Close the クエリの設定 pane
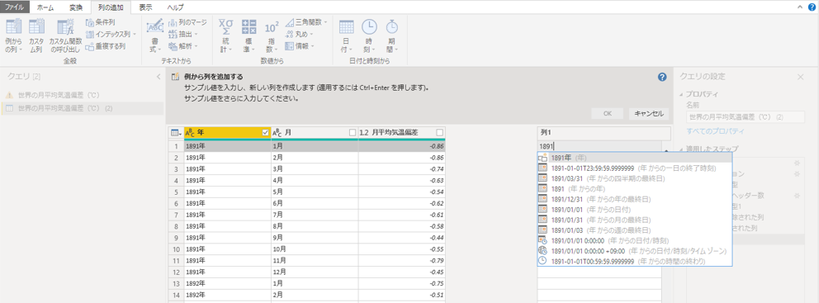 tap(801, 77)
